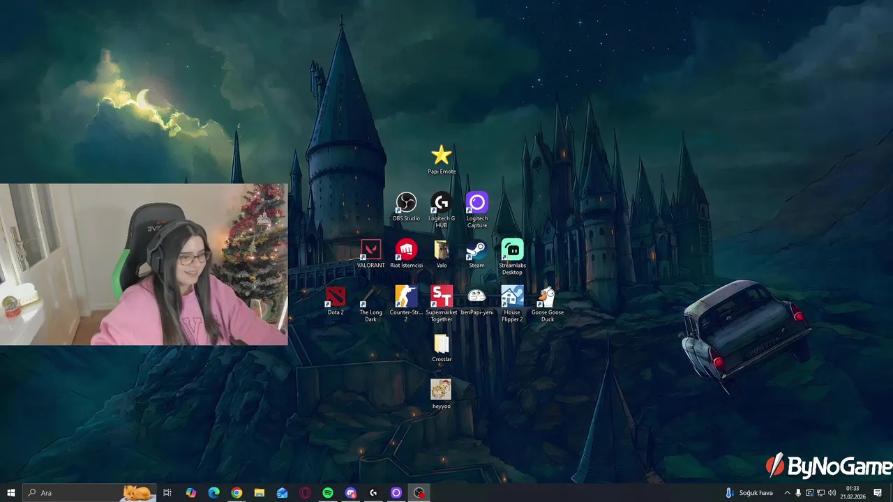
Task: Open Logitech G HUB taskbar icon
Action: click(373, 493)
